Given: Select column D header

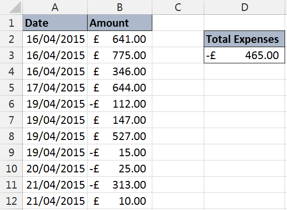Looking at the screenshot, I should point(245,7).
